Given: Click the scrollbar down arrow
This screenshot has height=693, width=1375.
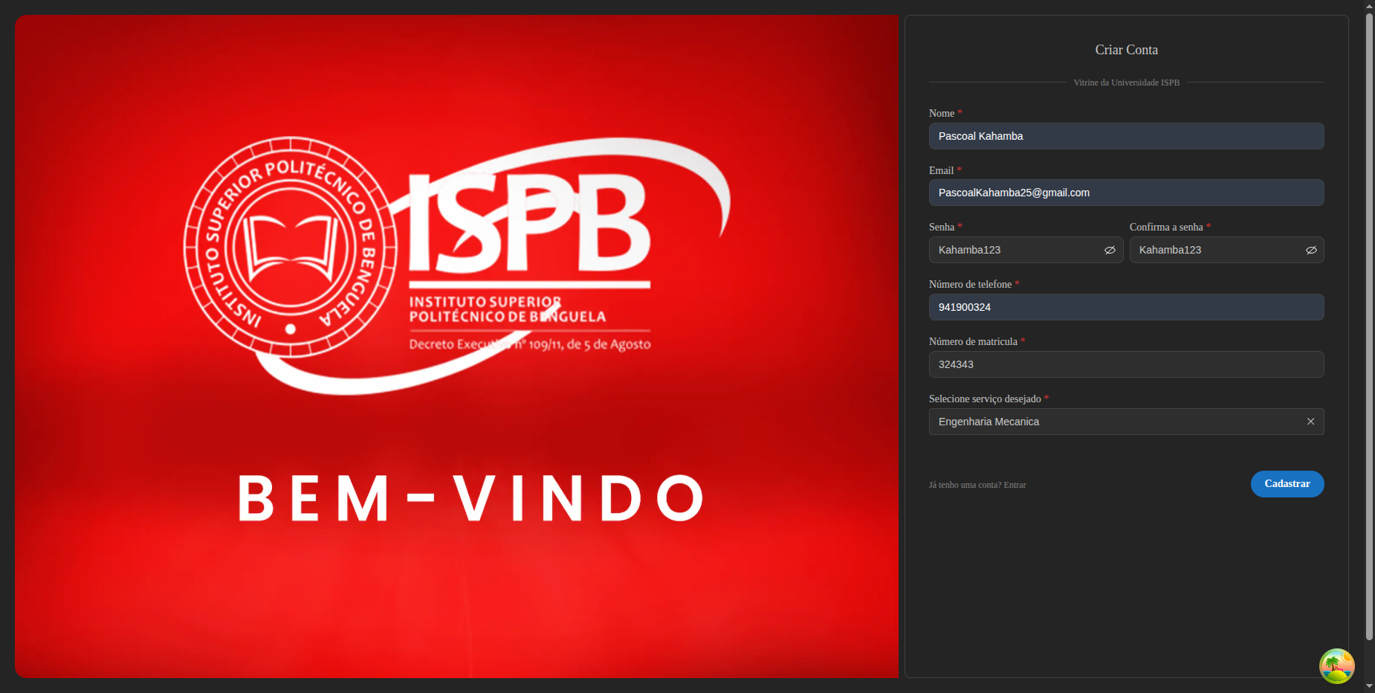Looking at the screenshot, I should (1369, 686).
